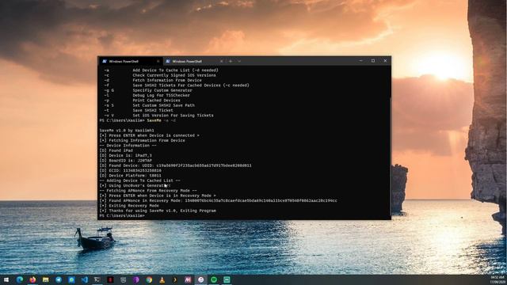
Task: Click '-- Adding Device To Cached List --' text
Action: click(140, 180)
